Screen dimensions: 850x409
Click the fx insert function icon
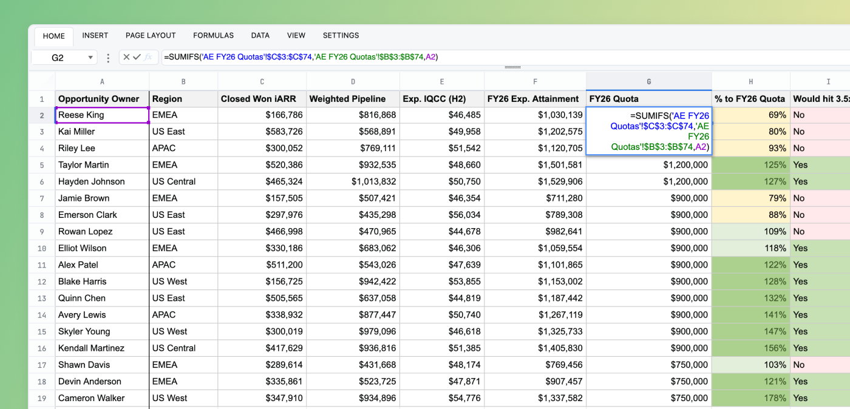tap(148, 57)
